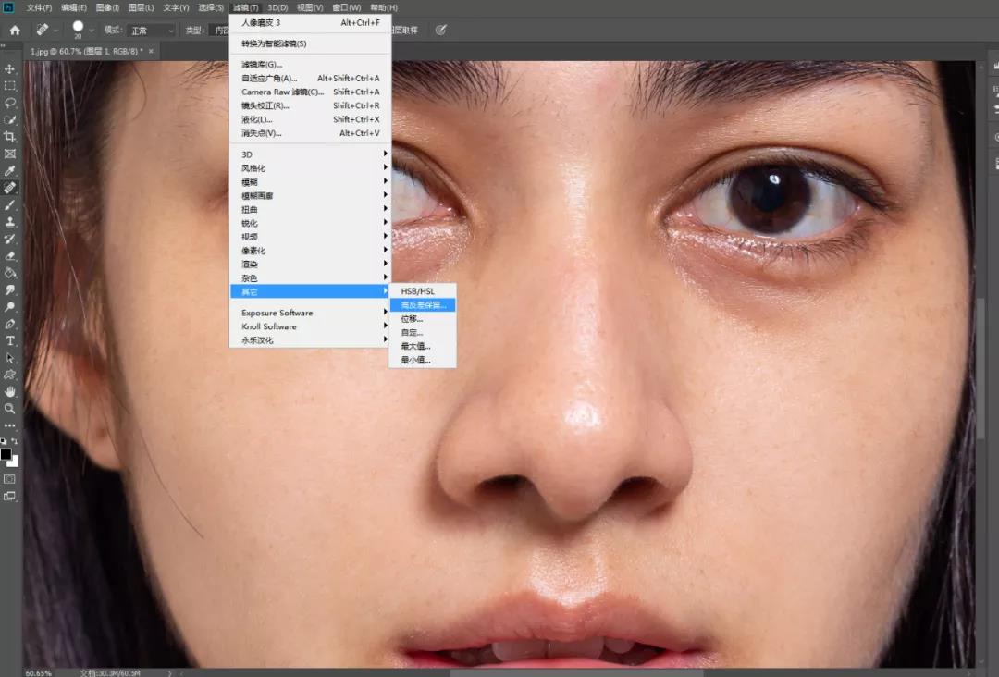The height and width of the screenshot is (677, 999).
Task: Select the Move tool
Action: pos(10,69)
